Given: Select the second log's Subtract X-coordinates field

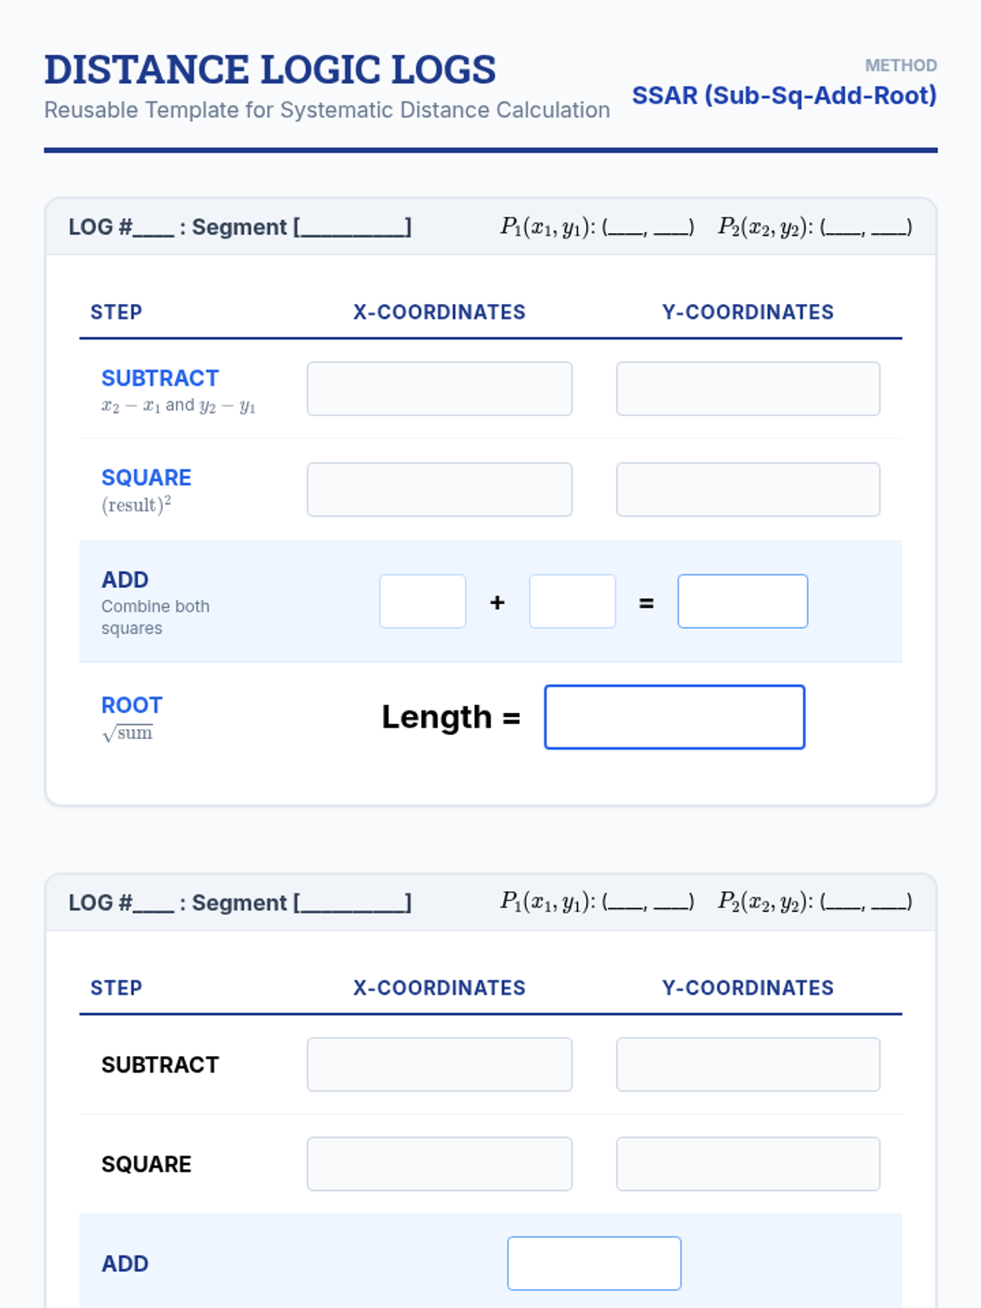Looking at the screenshot, I should click(x=439, y=1064).
